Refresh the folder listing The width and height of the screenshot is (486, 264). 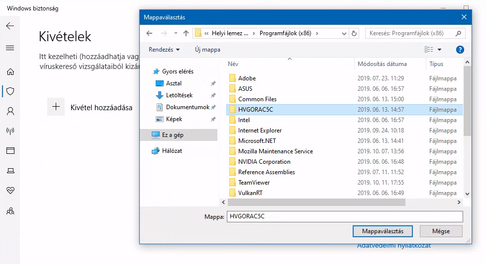point(354,33)
